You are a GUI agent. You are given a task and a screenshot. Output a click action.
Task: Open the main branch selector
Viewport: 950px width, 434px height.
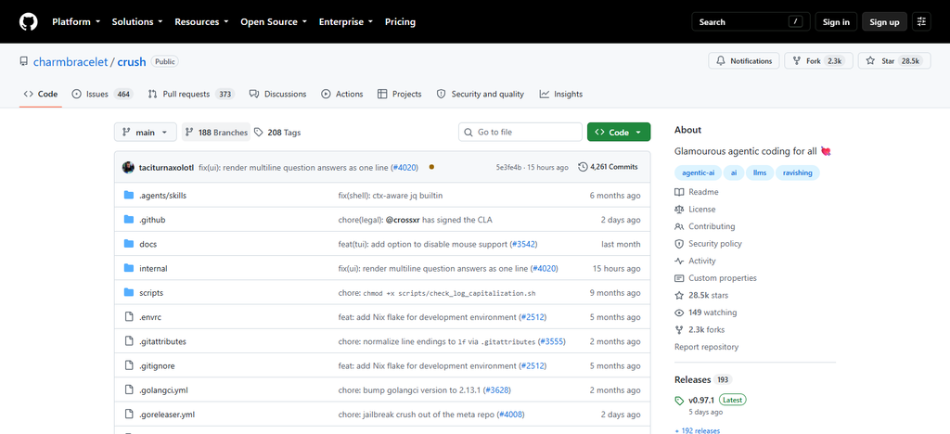(x=146, y=132)
